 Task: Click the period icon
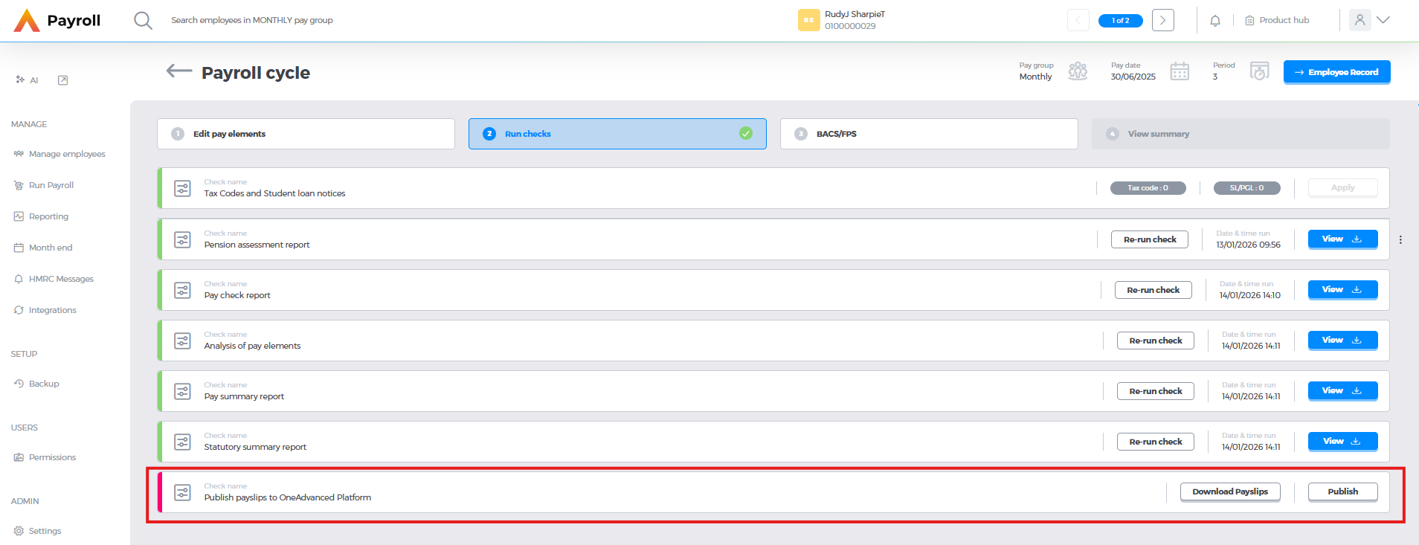[1259, 71]
